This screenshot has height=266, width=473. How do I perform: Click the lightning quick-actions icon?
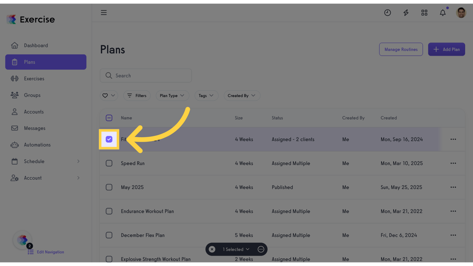coord(406,12)
